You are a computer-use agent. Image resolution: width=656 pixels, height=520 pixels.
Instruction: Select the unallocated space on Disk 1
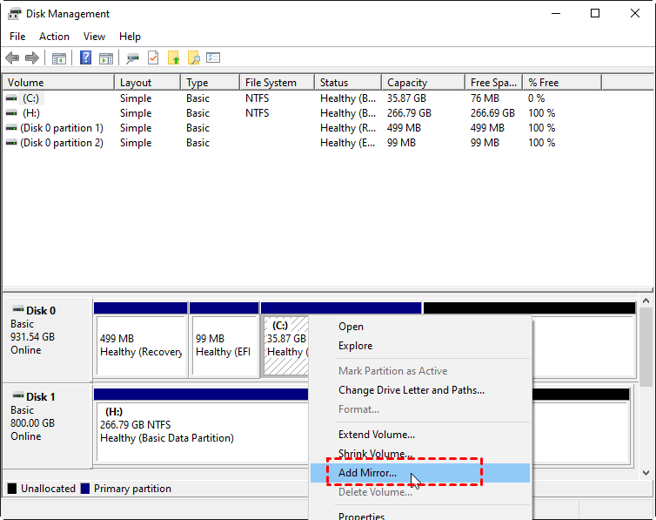point(580,431)
